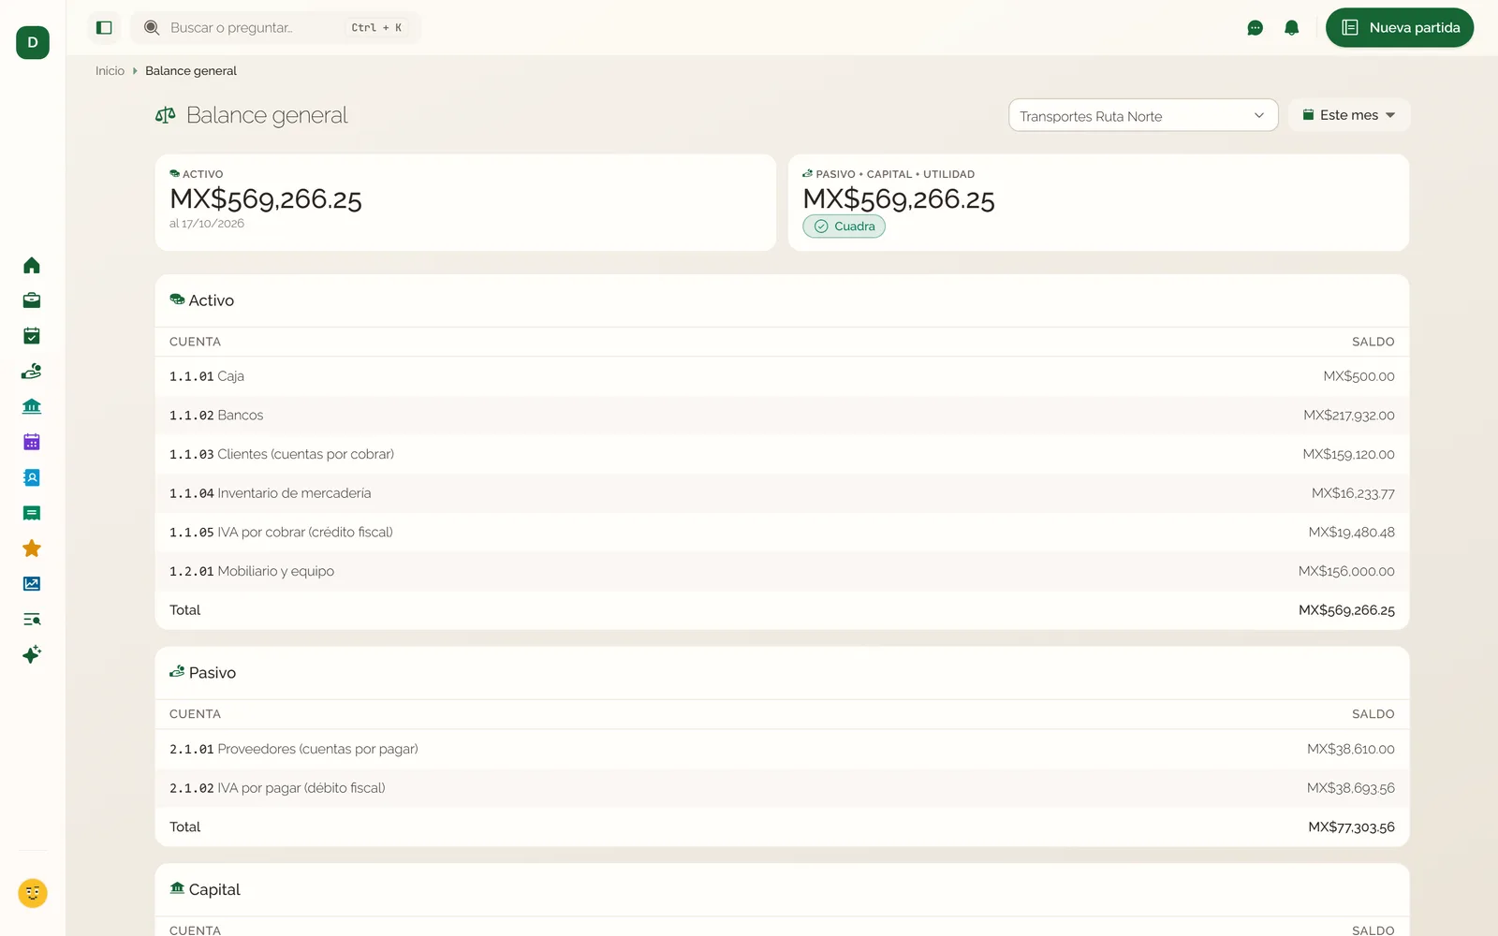Click the al 17/10/2026 date text
The image size is (1498, 936).
tap(207, 224)
